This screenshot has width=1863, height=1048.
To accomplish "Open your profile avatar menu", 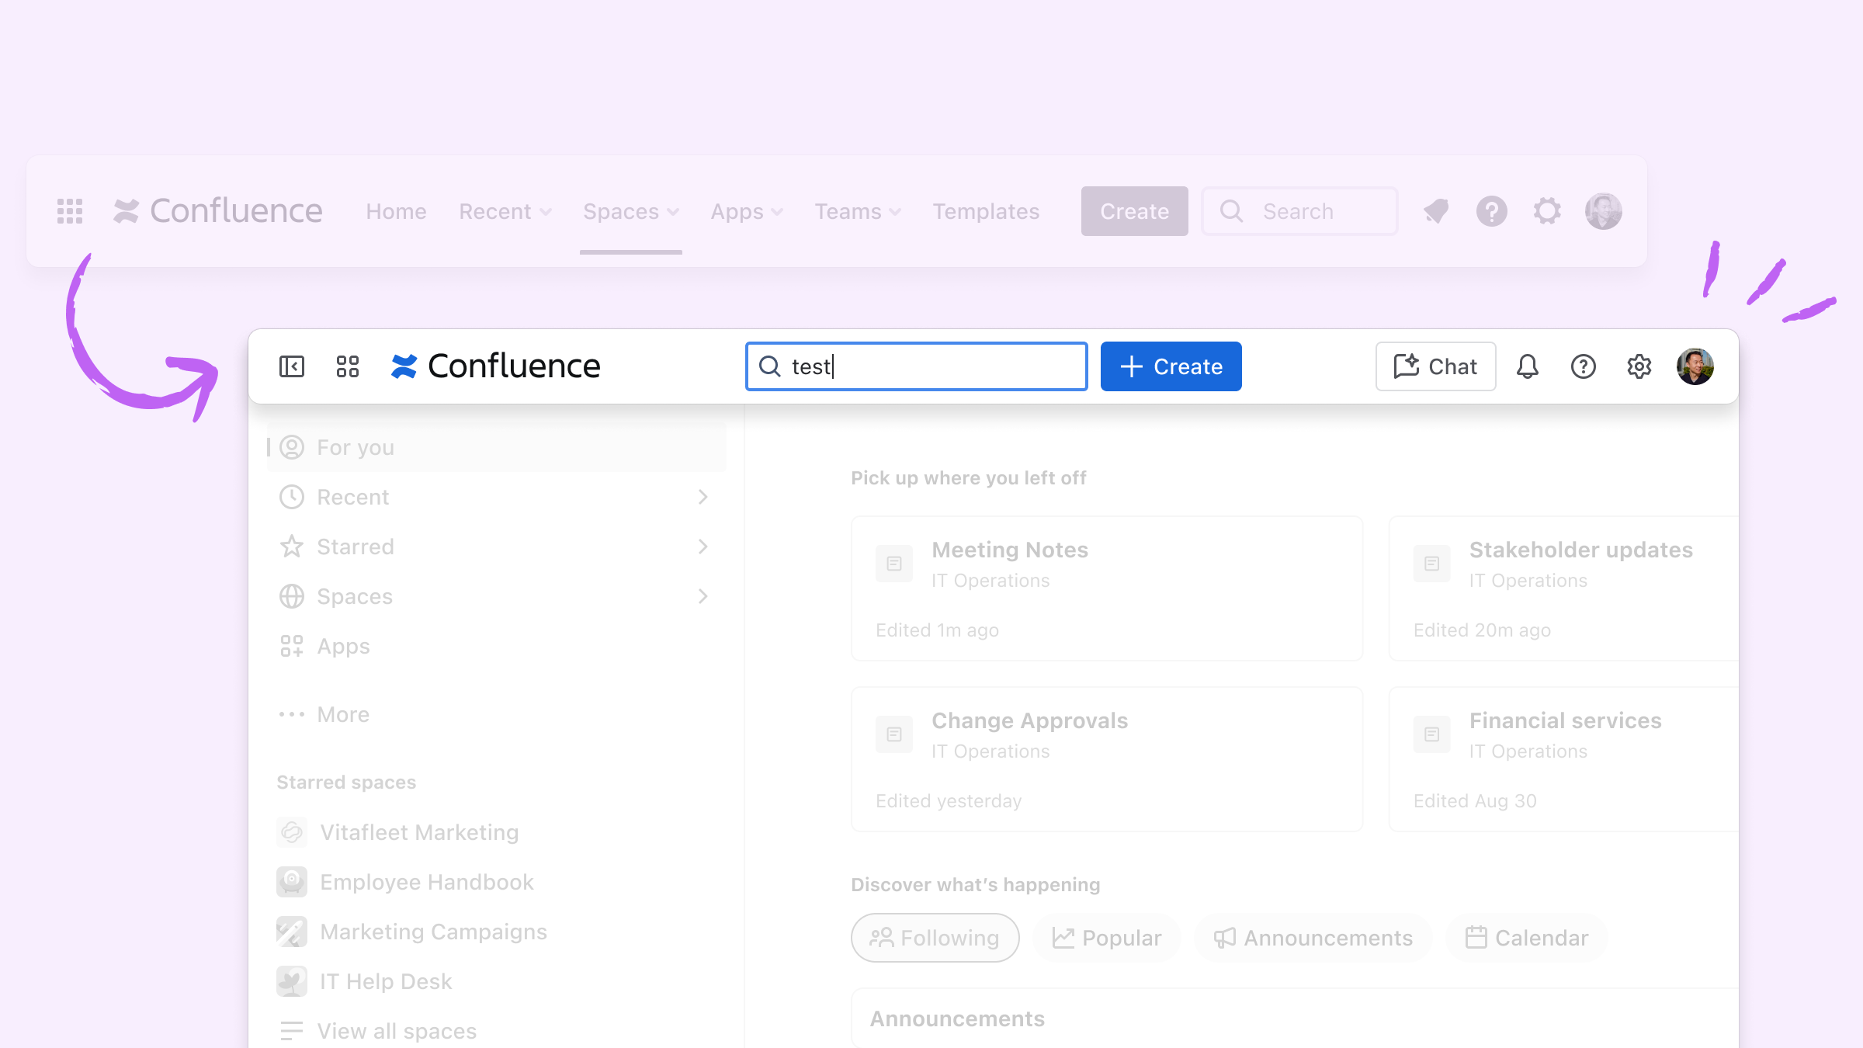I will tap(1693, 366).
